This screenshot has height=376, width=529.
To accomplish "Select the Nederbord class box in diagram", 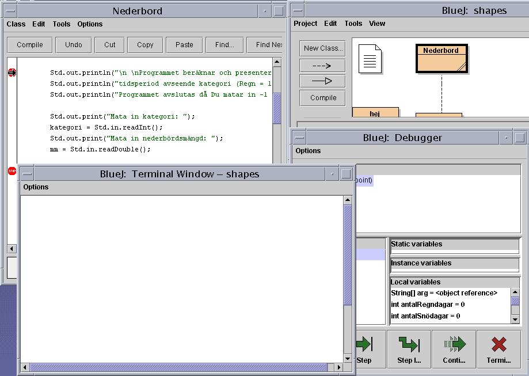I will (442, 58).
